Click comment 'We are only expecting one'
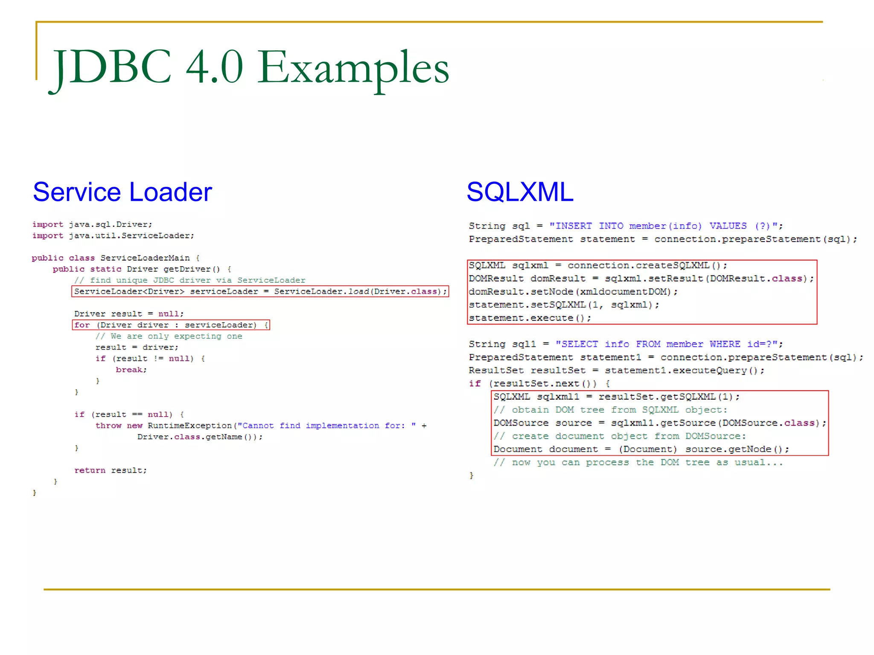The image size is (874, 655). pos(169,336)
